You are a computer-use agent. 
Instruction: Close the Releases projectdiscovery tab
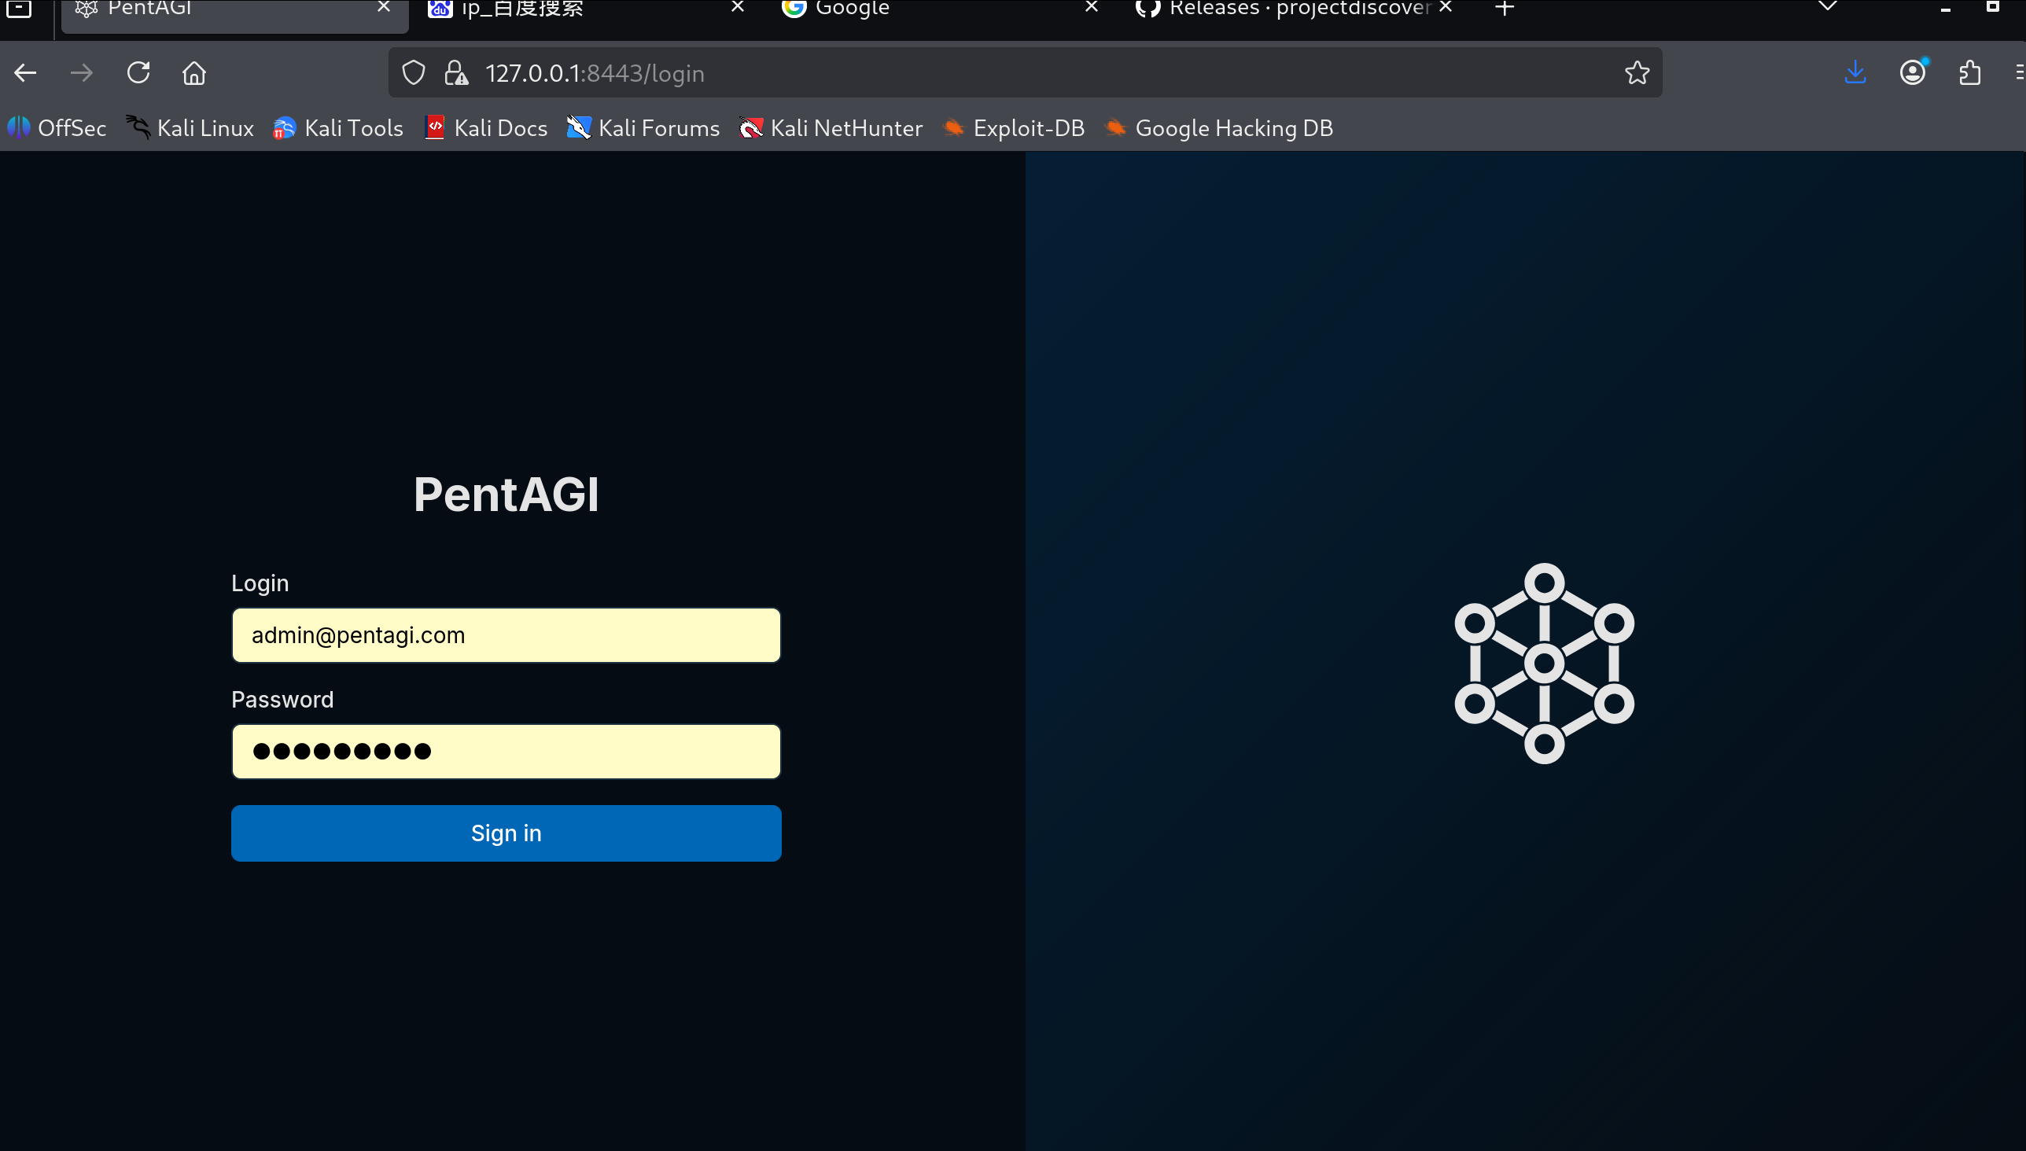tap(1446, 7)
